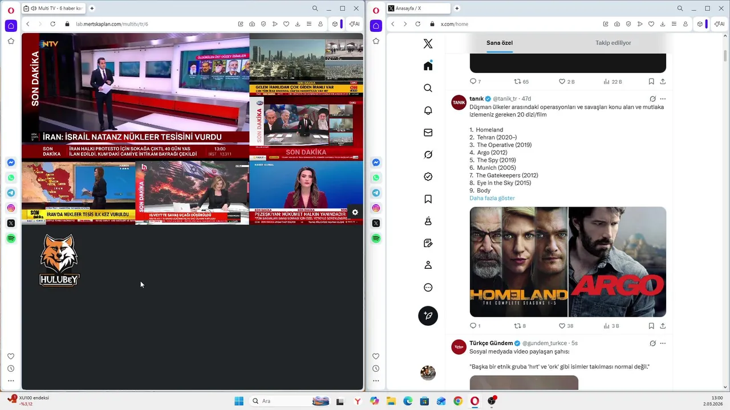Open more options on Türkçe Gündem post
This screenshot has width=730, height=410.
coord(663,343)
